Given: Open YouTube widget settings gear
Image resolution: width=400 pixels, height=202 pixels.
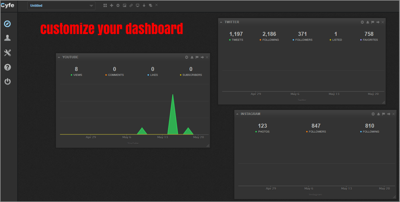Looking at the screenshot, I should pos(187,57).
